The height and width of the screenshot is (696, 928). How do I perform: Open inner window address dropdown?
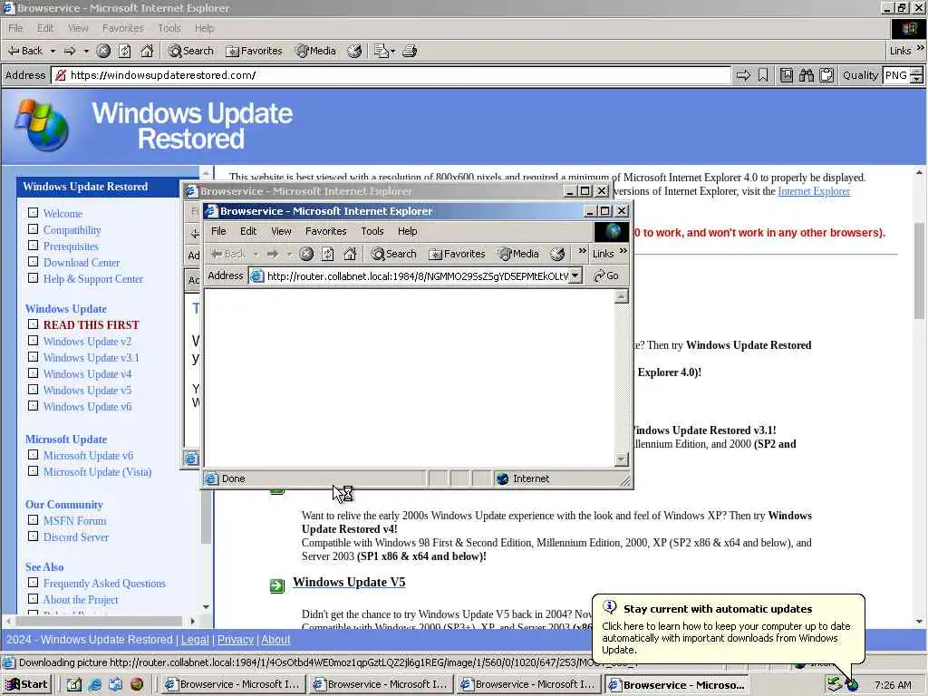pos(575,275)
